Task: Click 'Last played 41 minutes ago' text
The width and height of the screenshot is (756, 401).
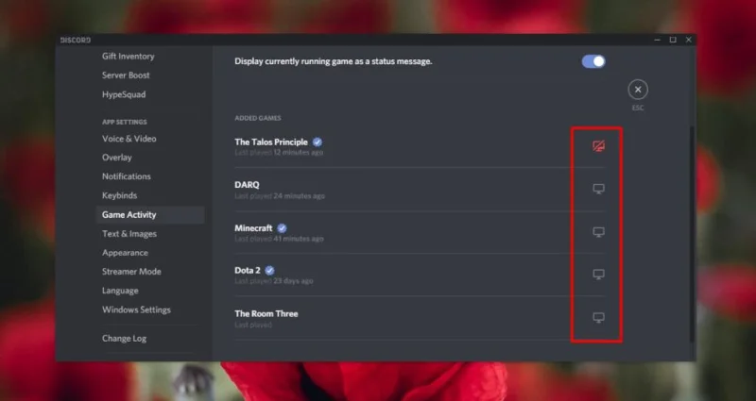Action: tap(279, 239)
